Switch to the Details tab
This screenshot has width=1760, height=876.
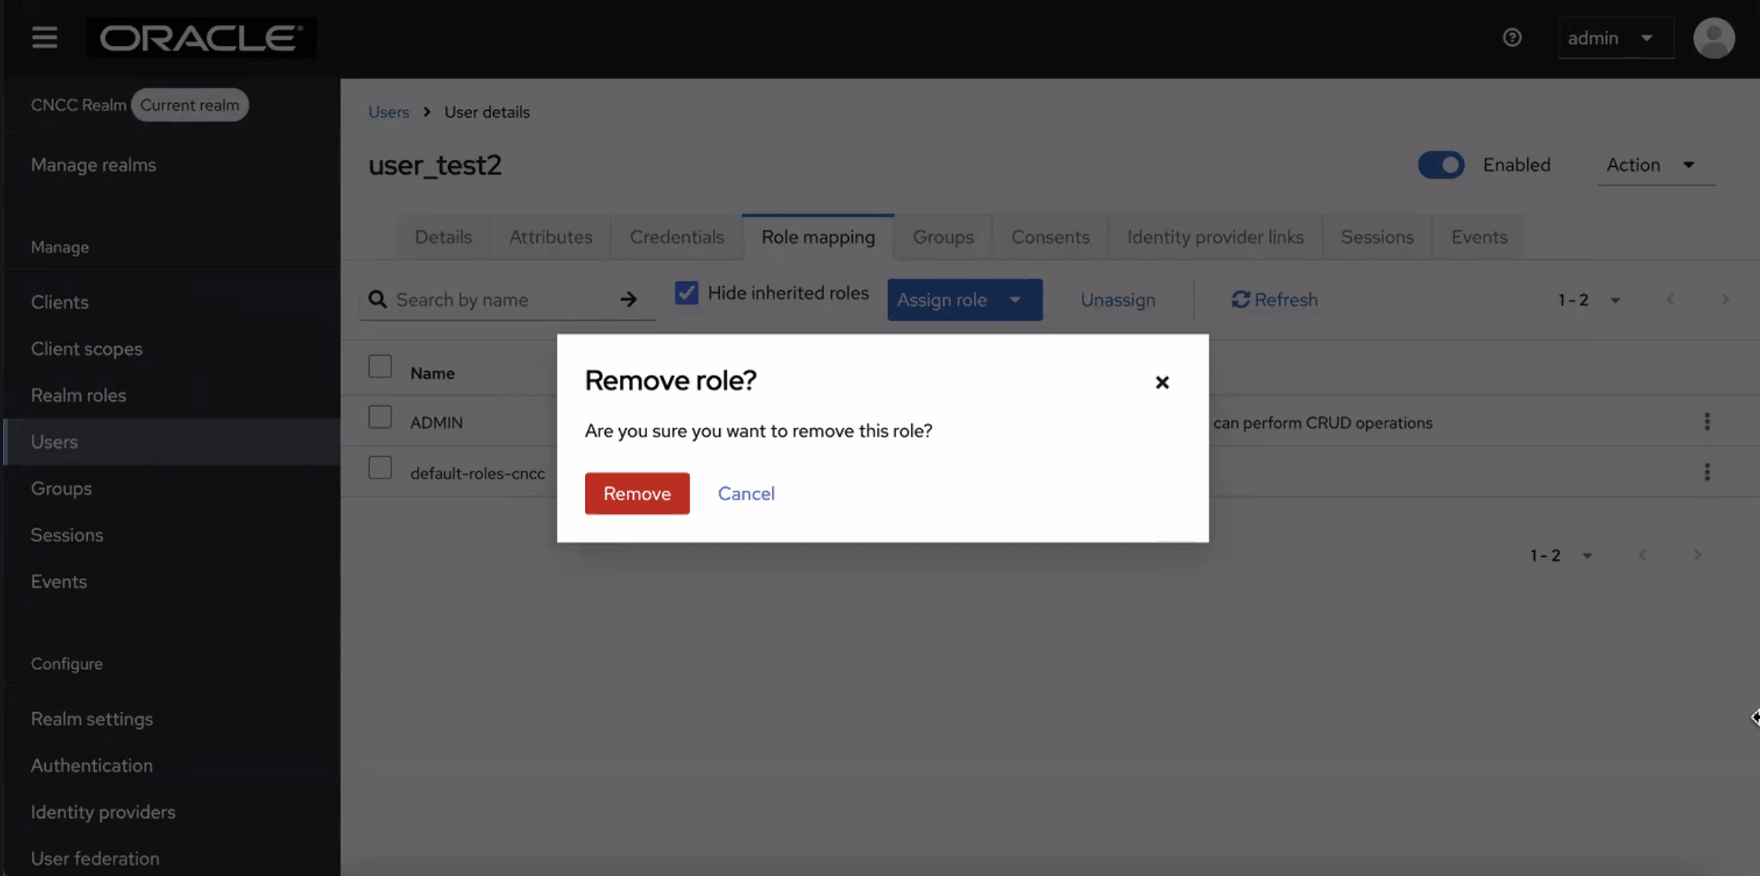[x=443, y=237]
